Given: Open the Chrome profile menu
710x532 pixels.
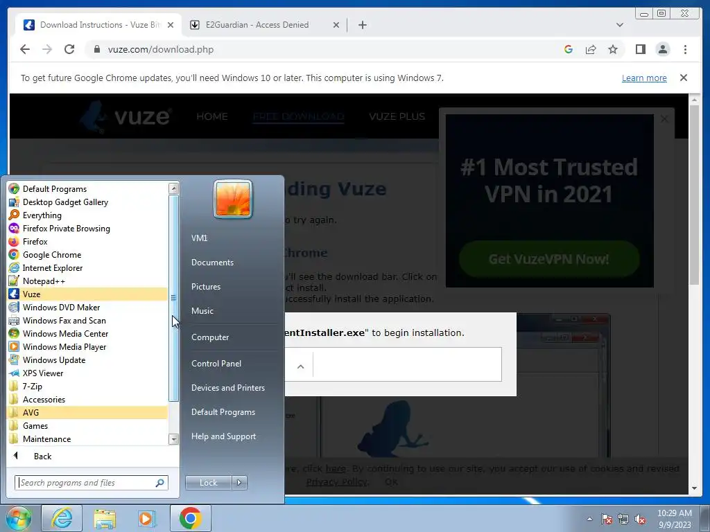Looking at the screenshot, I should tap(662, 49).
